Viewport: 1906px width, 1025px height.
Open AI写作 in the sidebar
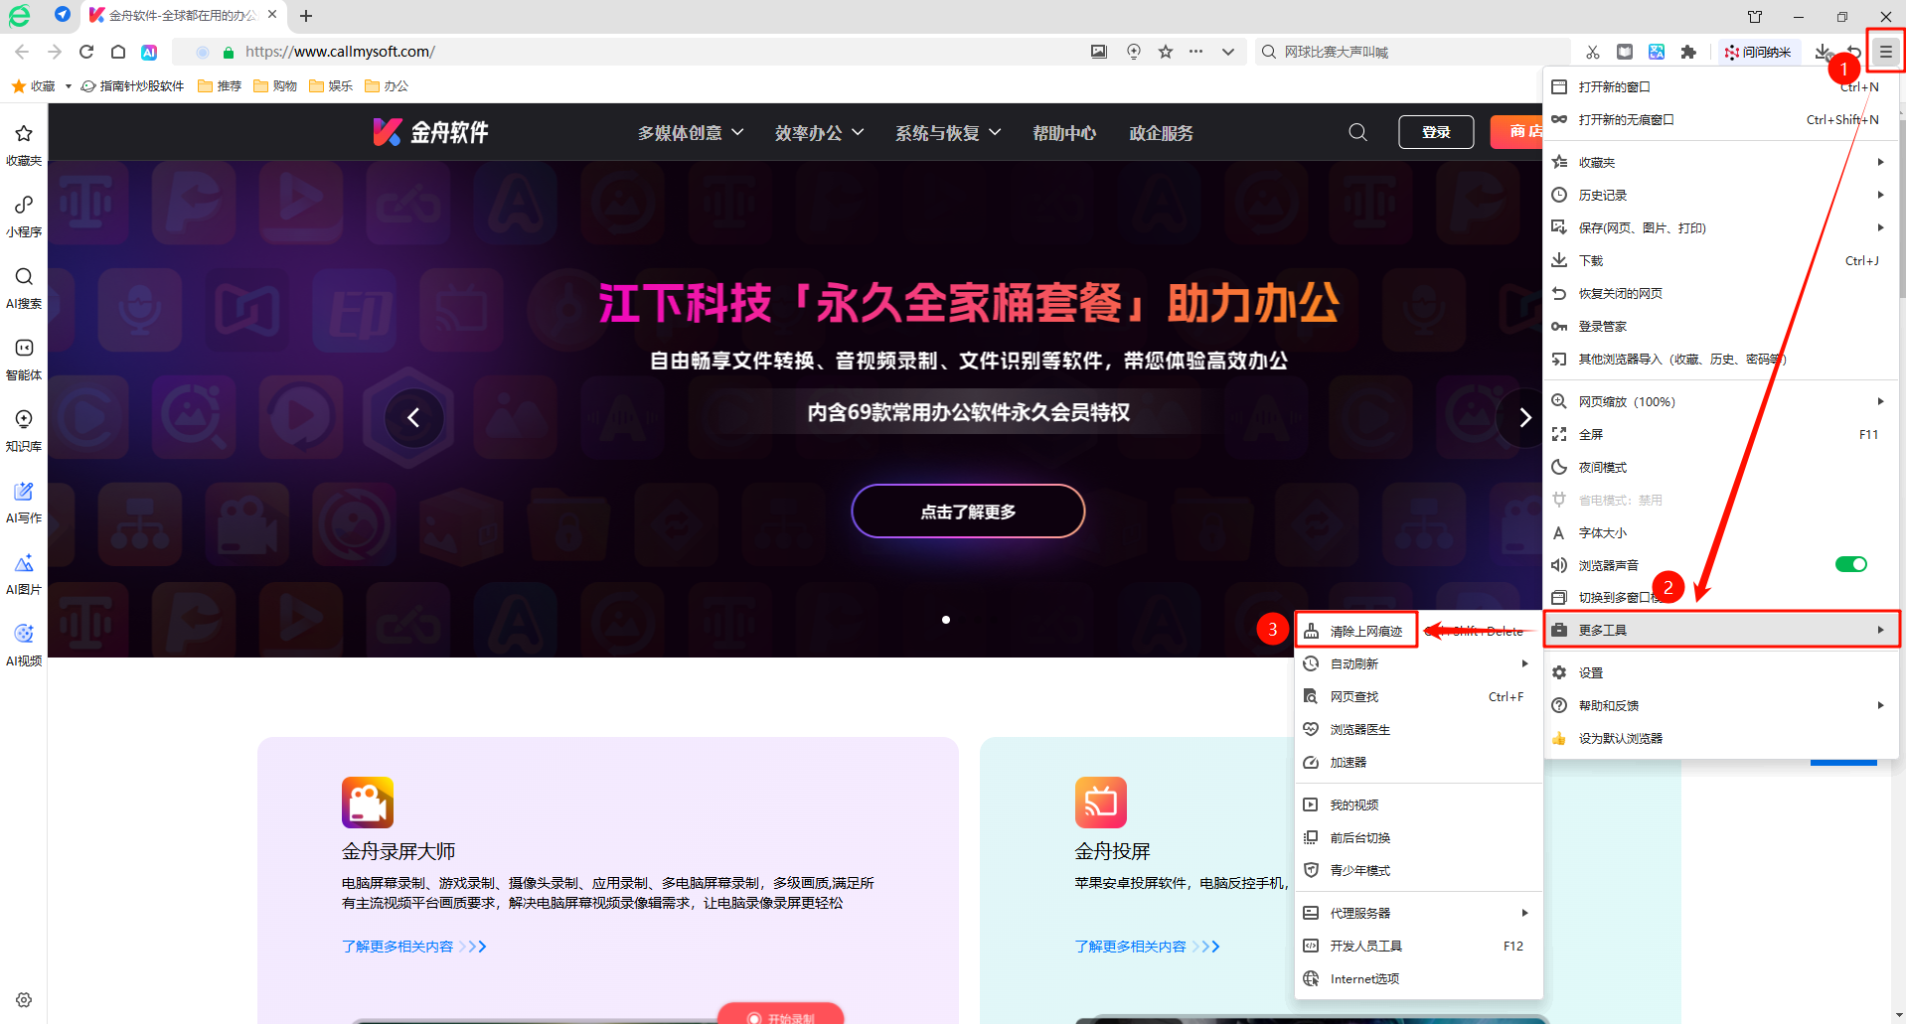click(24, 501)
